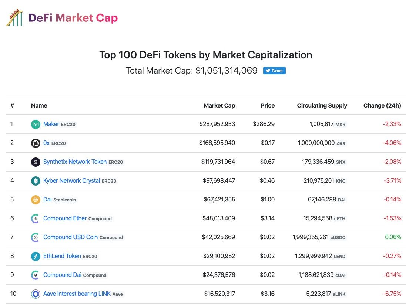Click the EthLend Token icon
Image resolution: width=409 pixels, height=305 pixels.
point(35,256)
